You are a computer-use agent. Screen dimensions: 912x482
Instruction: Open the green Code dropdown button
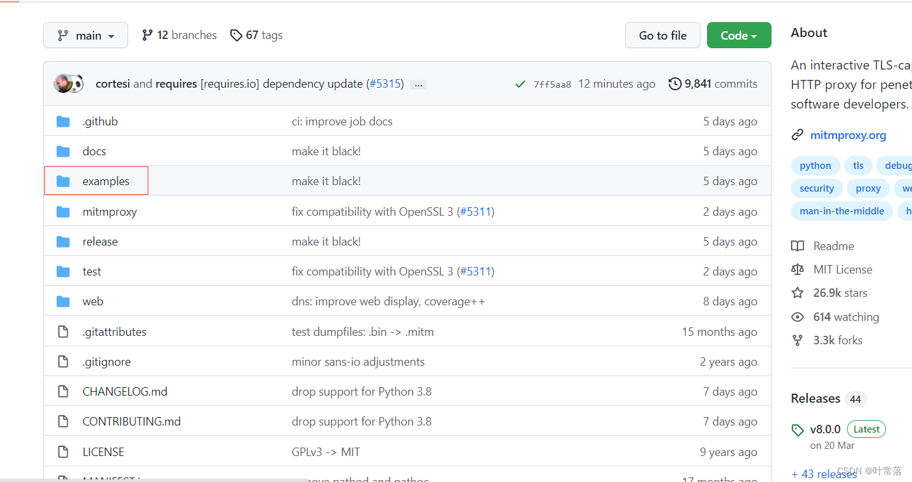739,35
